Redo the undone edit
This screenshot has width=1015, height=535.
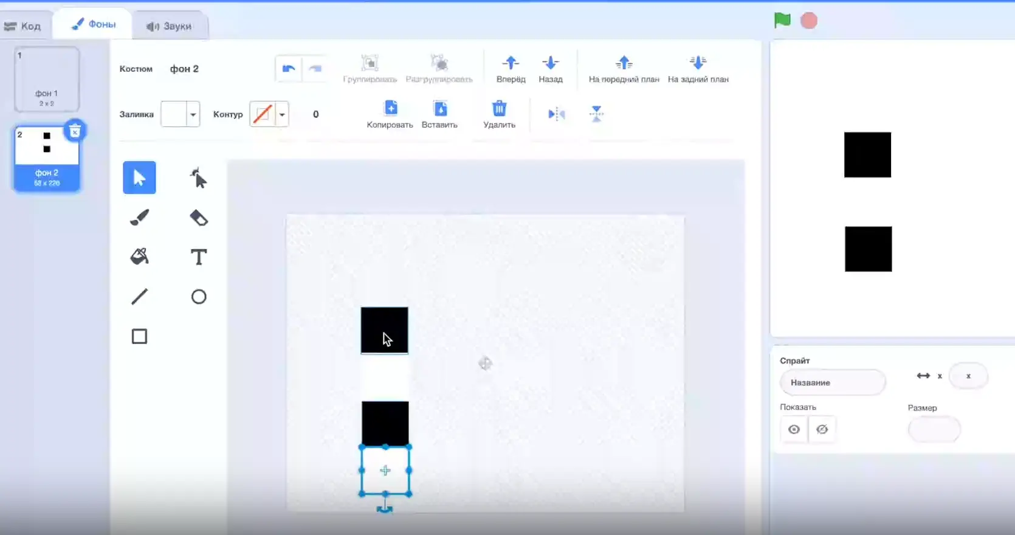click(x=315, y=69)
